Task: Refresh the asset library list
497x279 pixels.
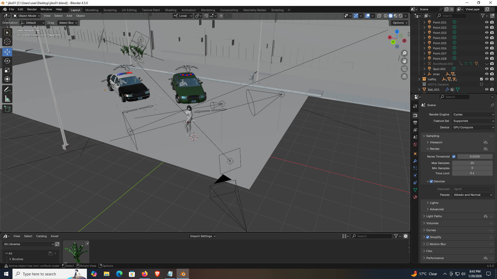Action: (x=57, y=244)
